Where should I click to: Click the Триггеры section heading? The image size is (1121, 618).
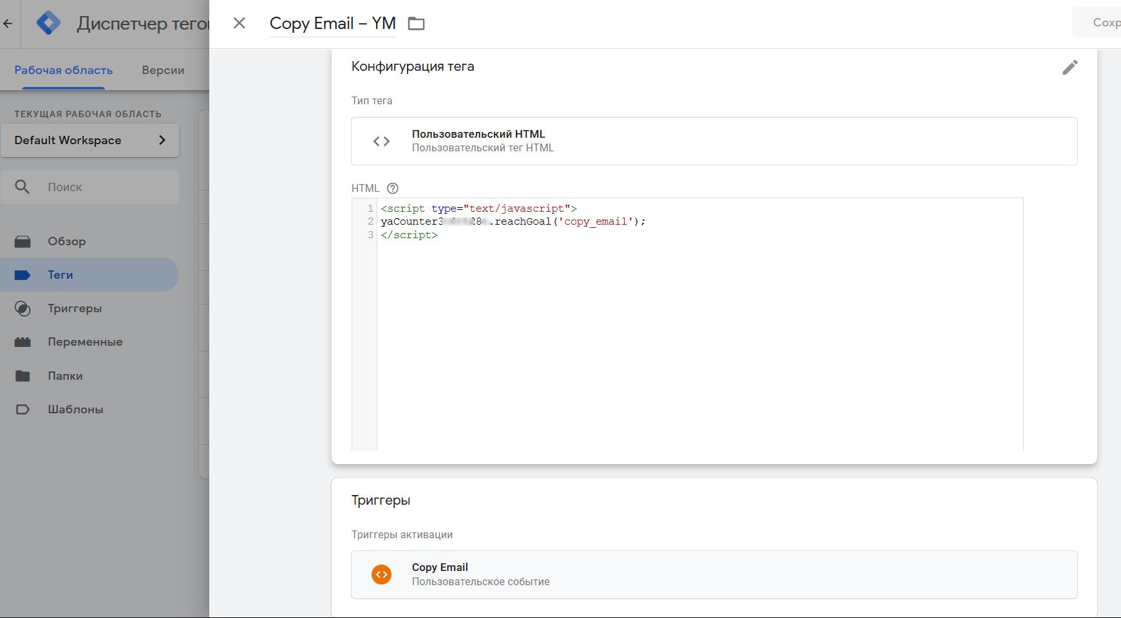381,500
